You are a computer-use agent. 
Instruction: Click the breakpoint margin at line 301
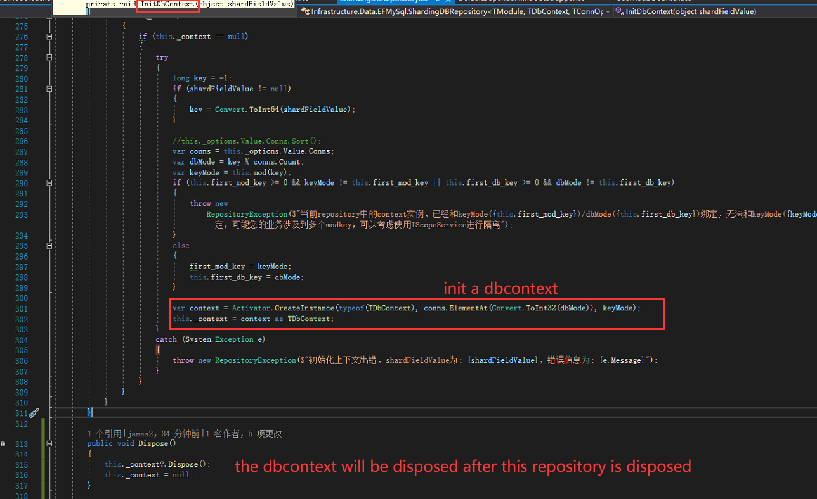6,308
